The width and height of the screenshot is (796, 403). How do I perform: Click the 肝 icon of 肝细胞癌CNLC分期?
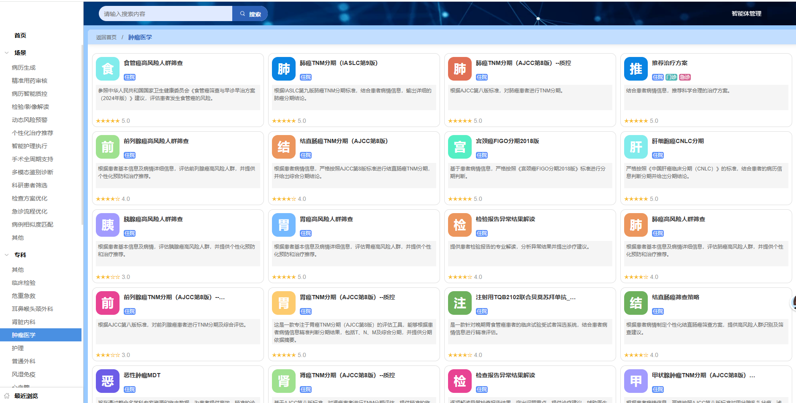pyautogui.click(x=636, y=147)
